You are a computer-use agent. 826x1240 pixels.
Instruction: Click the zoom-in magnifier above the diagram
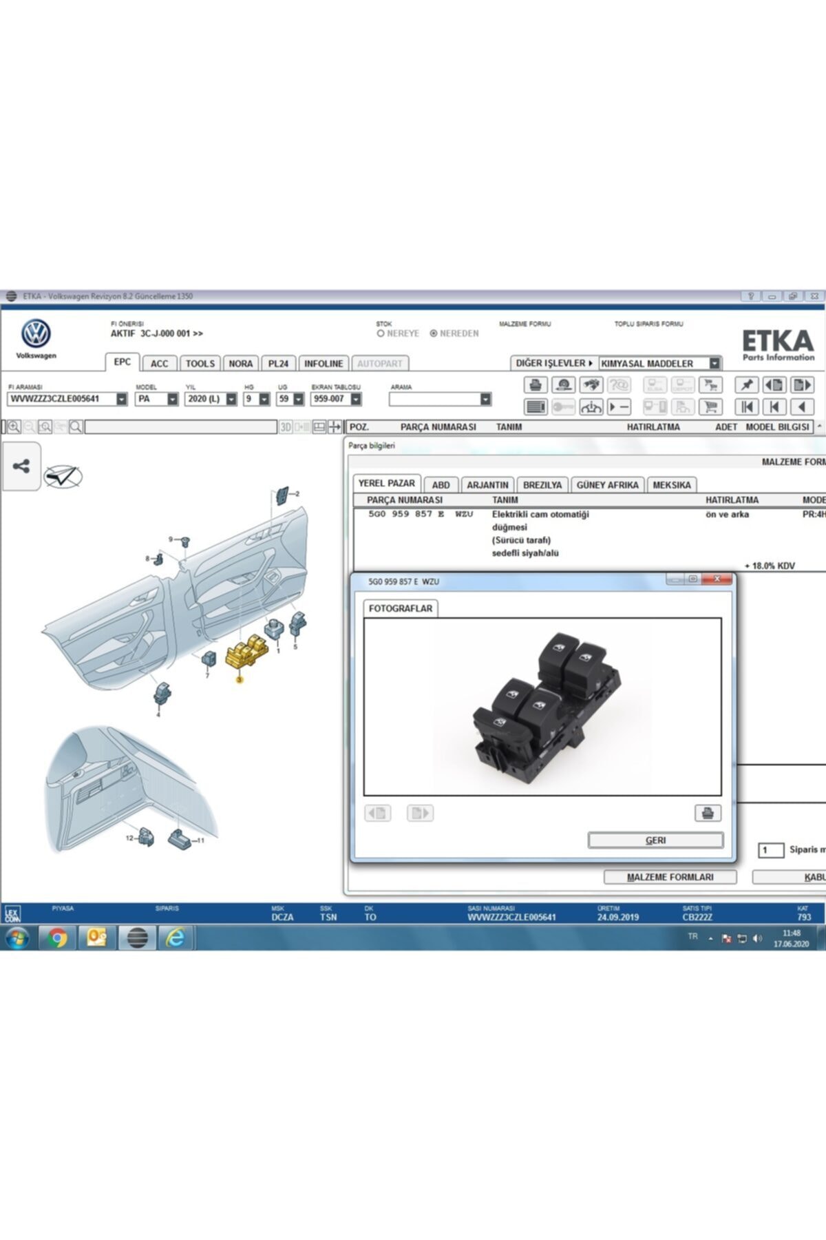[14, 427]
